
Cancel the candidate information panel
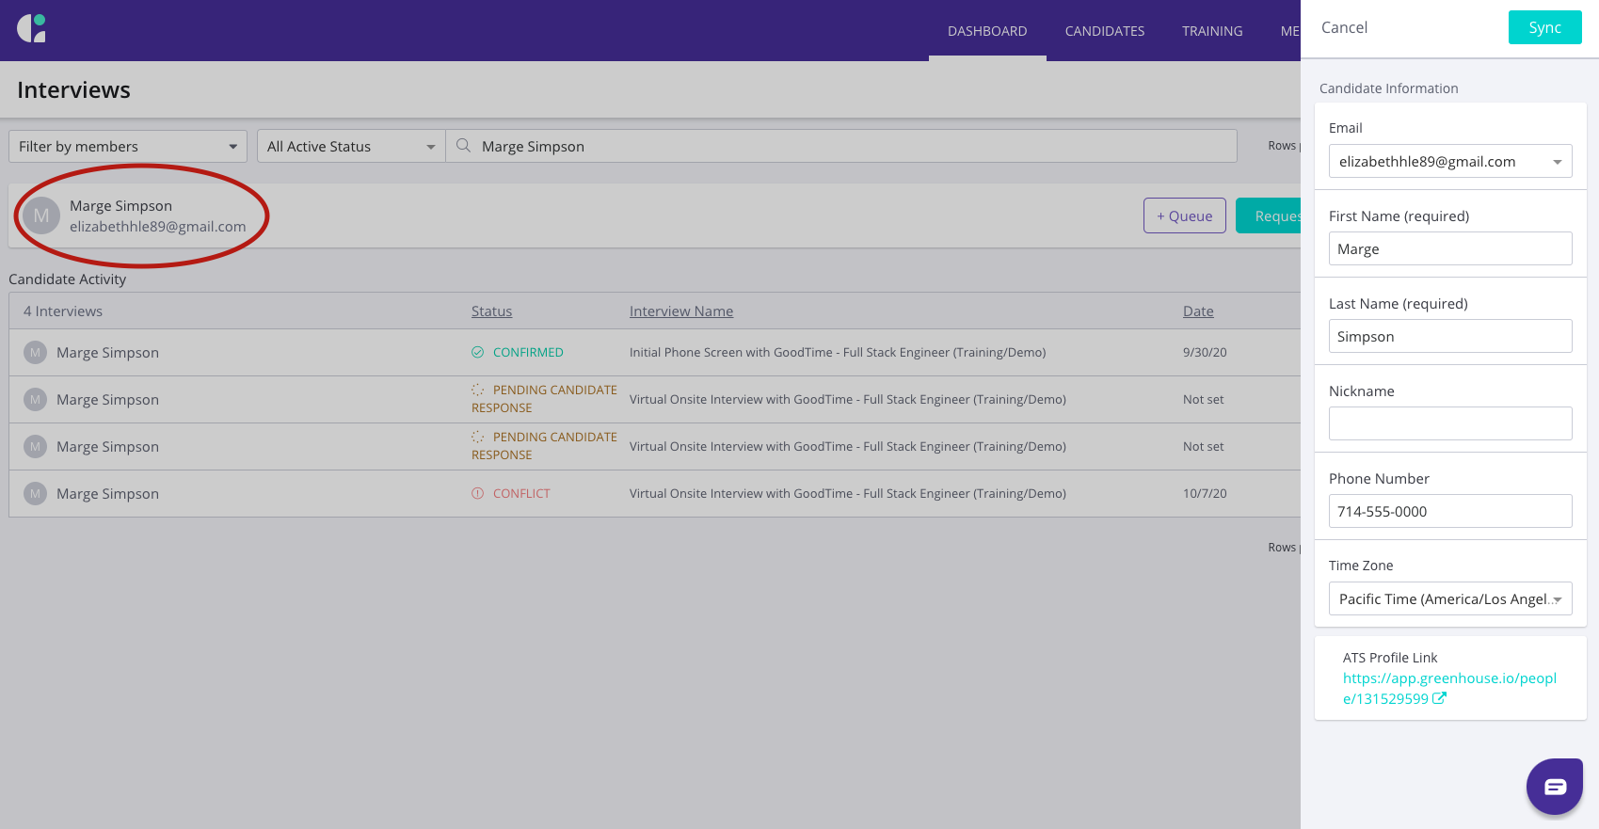(x=1344, y=28)
